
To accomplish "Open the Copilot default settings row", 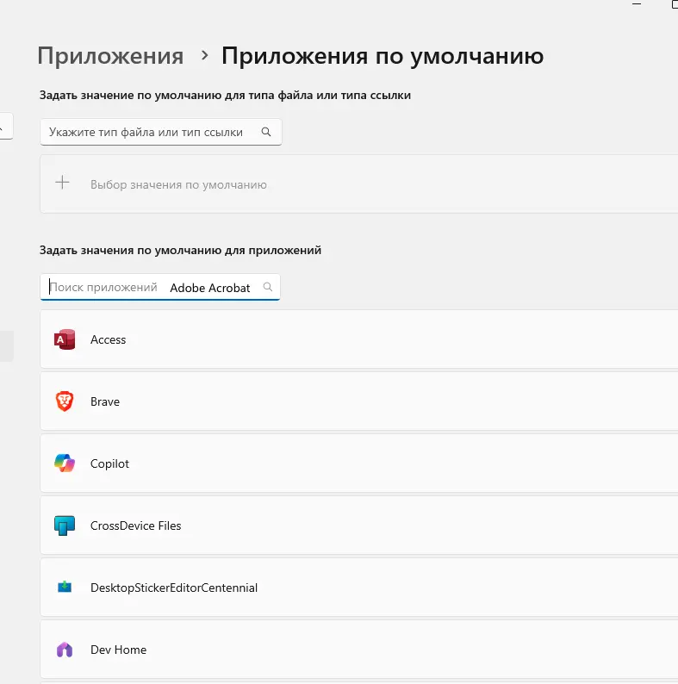I will point(358,463).
